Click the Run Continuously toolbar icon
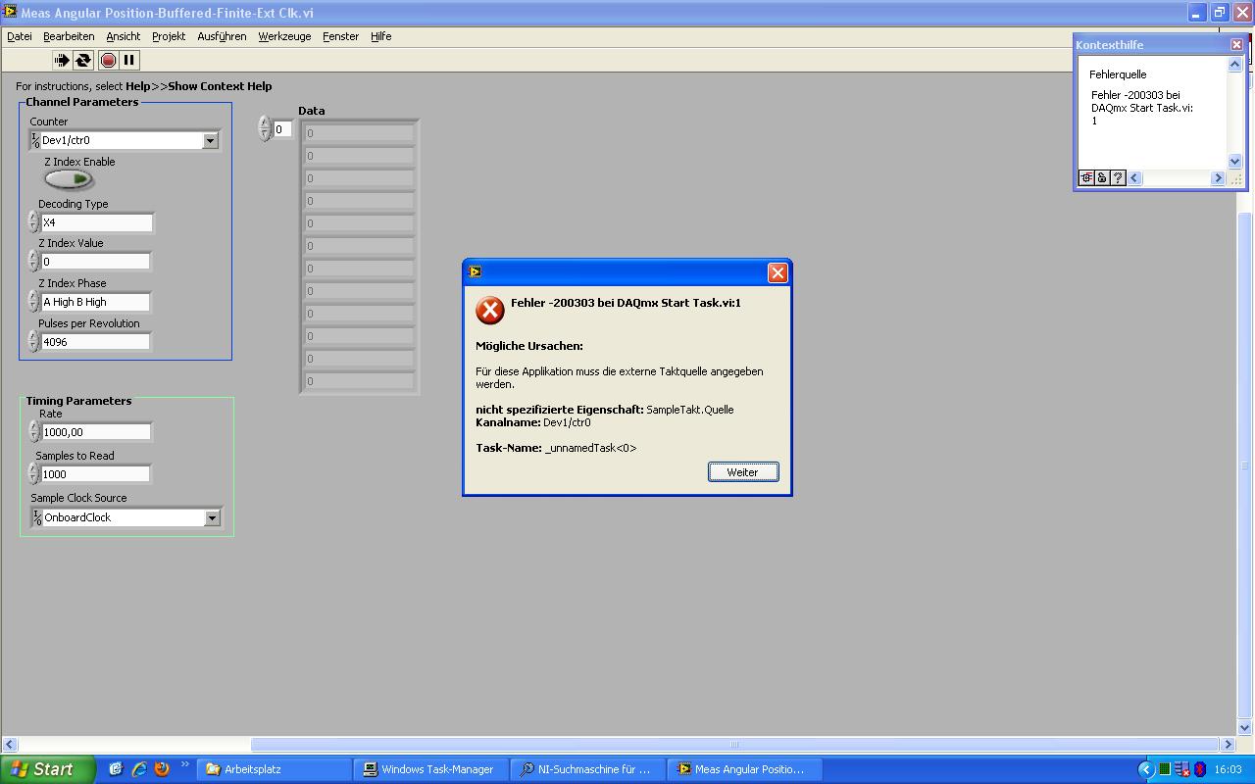Image resolution: width=1255 pixels, height=784 pixels. 83,60
